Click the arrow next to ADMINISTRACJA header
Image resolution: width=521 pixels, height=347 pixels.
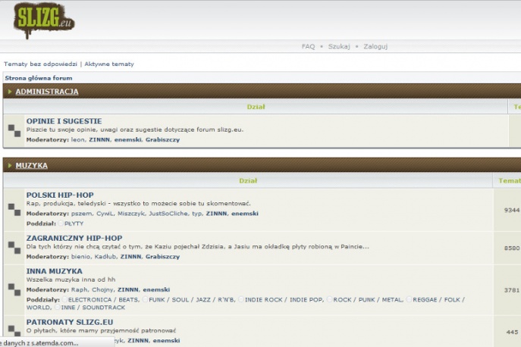coord(9,92)
